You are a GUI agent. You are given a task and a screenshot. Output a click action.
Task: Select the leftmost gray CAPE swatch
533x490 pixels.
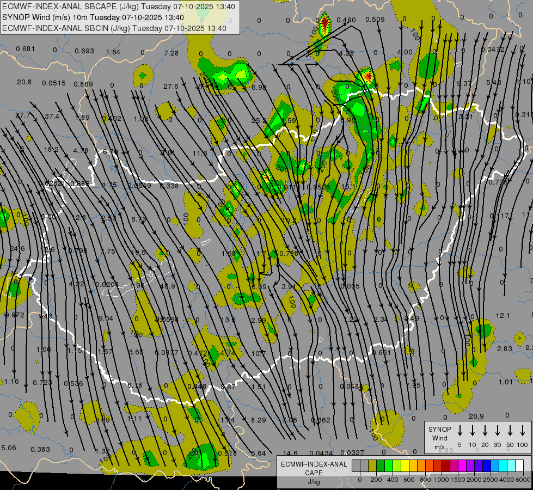tap(356, 465)
